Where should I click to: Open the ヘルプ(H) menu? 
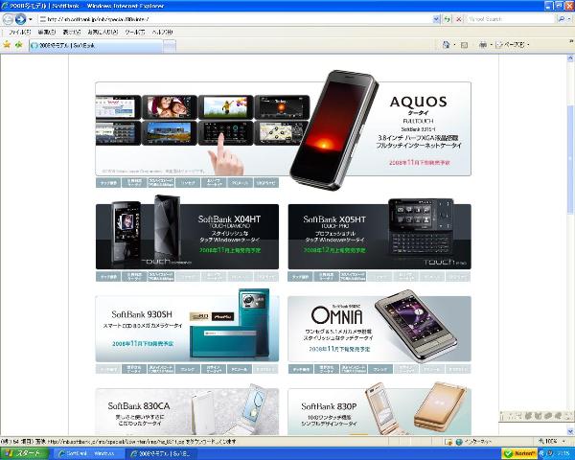162,33
